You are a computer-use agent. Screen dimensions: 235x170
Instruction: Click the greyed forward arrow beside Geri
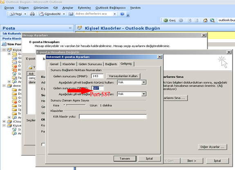181,20
